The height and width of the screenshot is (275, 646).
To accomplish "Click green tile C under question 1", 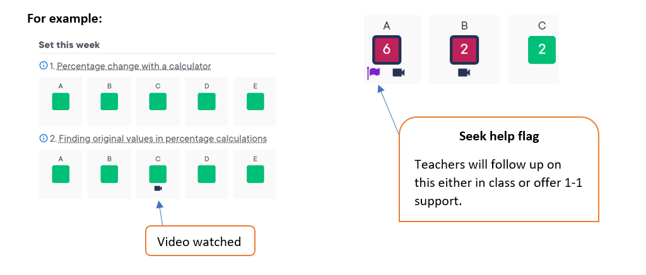I will [158, 101].
